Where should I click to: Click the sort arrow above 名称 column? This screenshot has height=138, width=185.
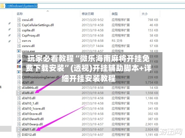[x=48, y=11]
